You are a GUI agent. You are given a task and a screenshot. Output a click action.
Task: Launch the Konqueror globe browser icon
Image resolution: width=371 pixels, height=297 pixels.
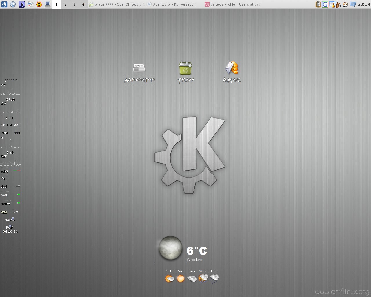tap(13, 4)
